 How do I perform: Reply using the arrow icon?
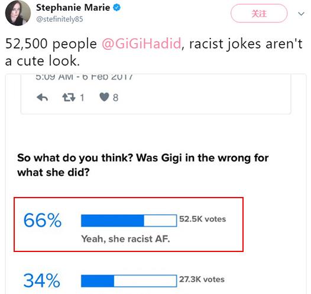tap(42, 98)
